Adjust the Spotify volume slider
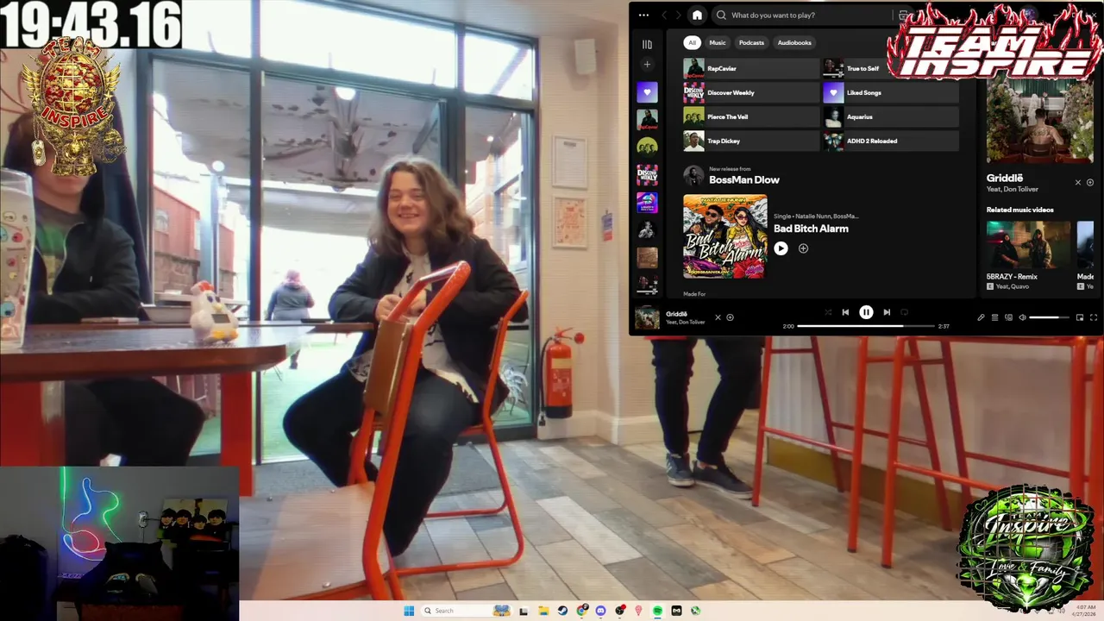Screen dimensions: 1104x621 click(x=1049, y=317)
